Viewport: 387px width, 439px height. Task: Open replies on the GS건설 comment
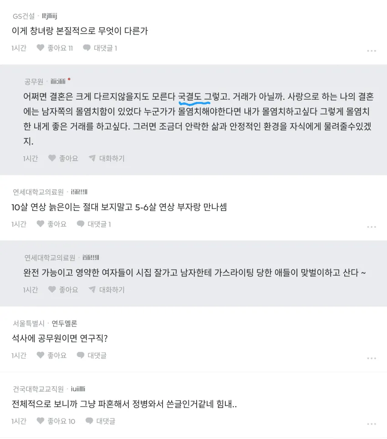coord(100,48)
